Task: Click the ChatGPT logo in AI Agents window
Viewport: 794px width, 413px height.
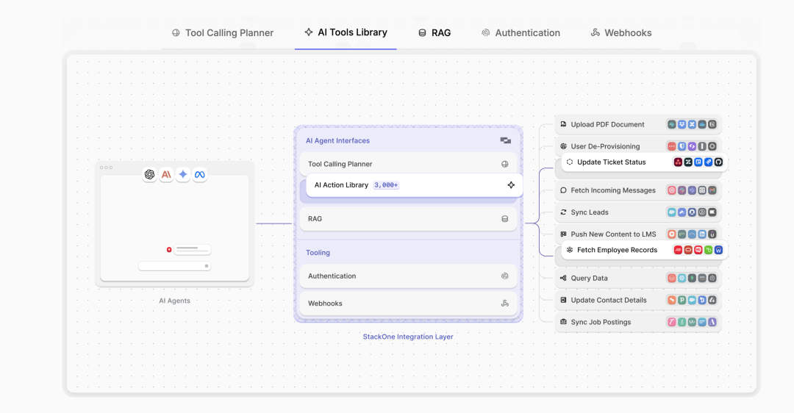Action: pos(149,174)
